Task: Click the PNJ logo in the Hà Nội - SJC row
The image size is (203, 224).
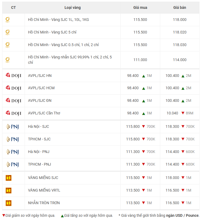Action: click(x=12, y=127)
